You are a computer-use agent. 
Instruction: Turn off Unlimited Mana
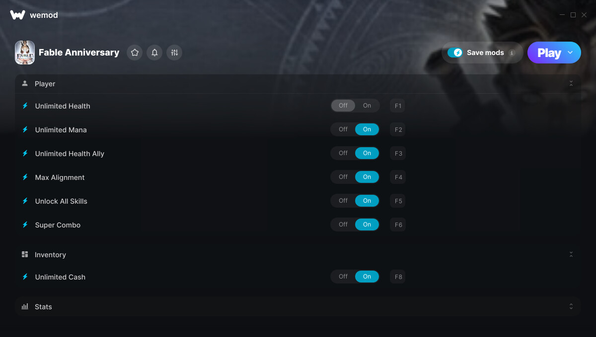pos(343,129)
